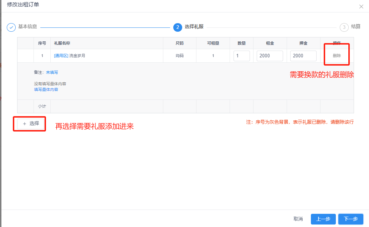Close the 修改出租订单 dialog
Screen dimensions: 369x227
click(x=361, y=6)
